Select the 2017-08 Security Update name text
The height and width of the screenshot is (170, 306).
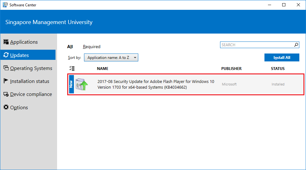[156, 84]
